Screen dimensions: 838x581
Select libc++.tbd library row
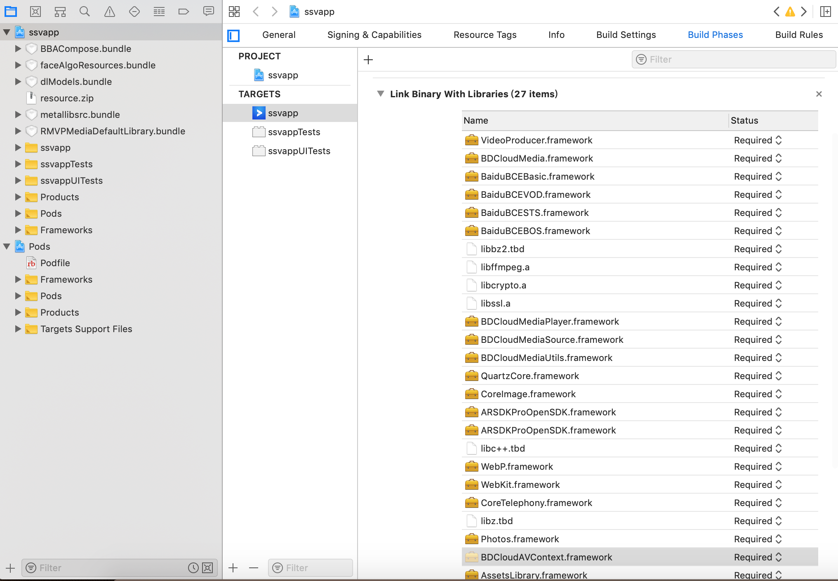click(x=640, y=448)
